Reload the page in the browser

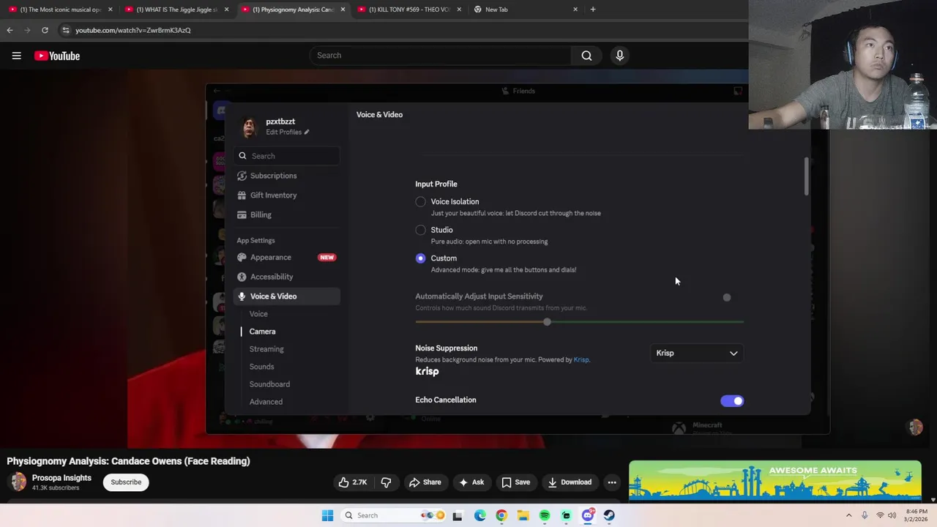coord(45,30)
